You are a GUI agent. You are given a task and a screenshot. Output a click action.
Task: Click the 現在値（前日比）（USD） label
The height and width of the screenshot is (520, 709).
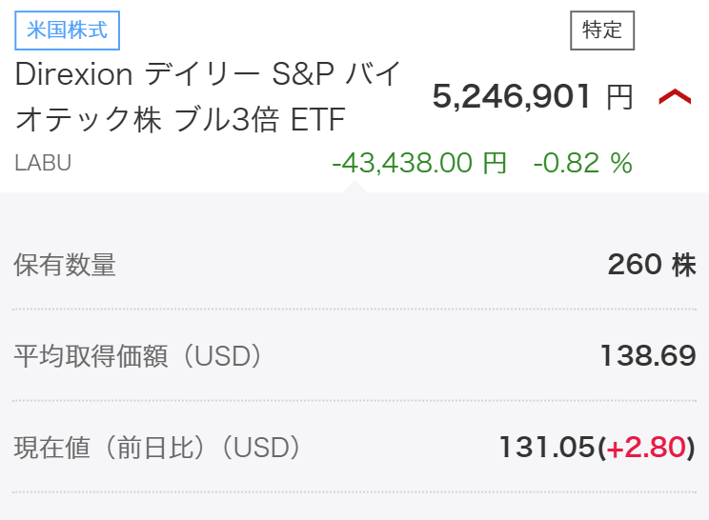(157, 447)
